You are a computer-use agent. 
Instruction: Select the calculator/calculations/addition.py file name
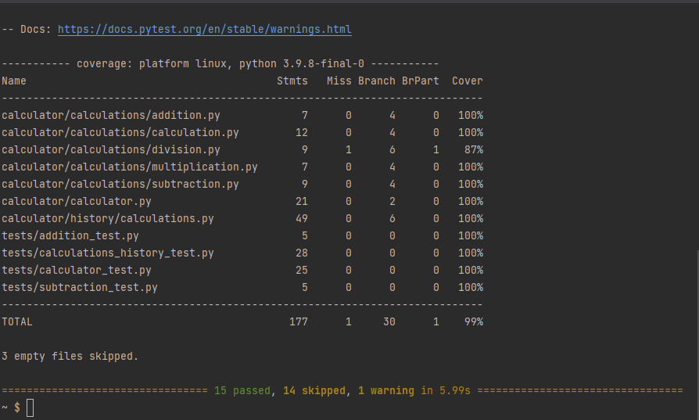tap(111, 116)
